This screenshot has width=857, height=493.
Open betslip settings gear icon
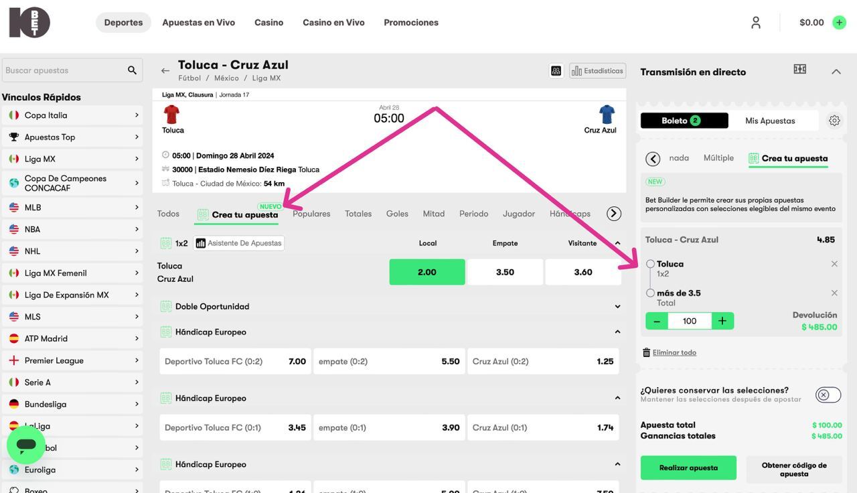pos(834,121)
